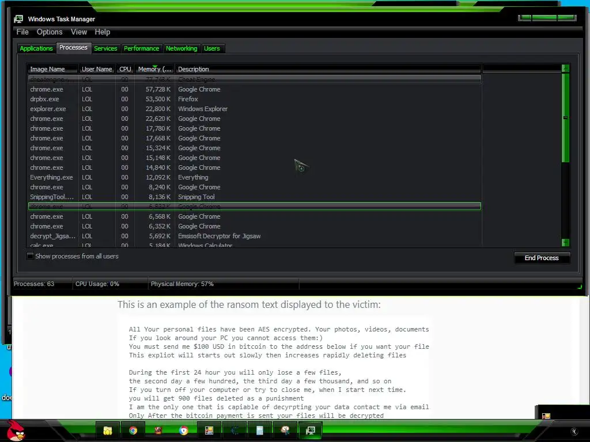Switch to the Users tab
The height and width of the screenshot is (442, 590).
(x=212, y=48)
